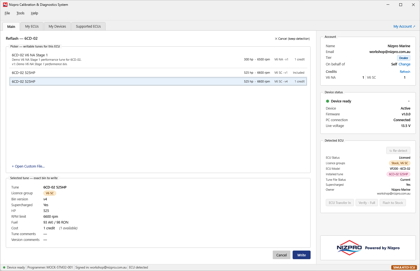
Task: Click Programmer: MOCK-STM32-001 in status bar
Action: (50, 267)
